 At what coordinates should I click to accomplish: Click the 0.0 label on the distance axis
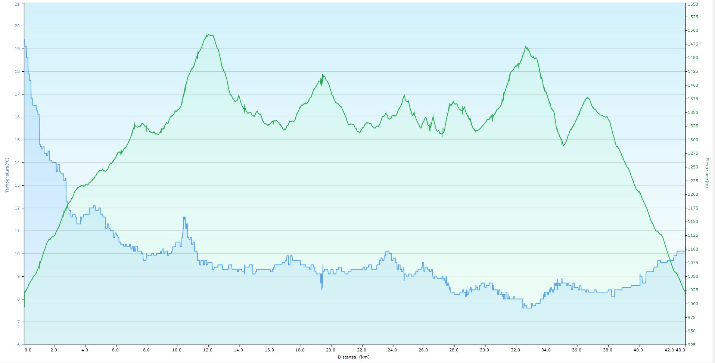coord(28,350)
